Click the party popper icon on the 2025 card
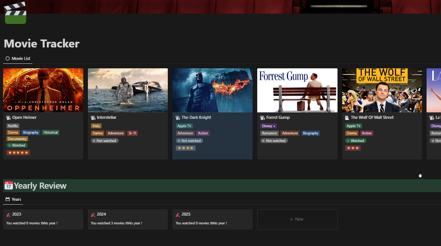 point(177,214)
